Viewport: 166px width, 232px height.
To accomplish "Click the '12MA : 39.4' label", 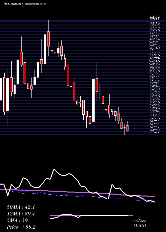I will 21,214.
